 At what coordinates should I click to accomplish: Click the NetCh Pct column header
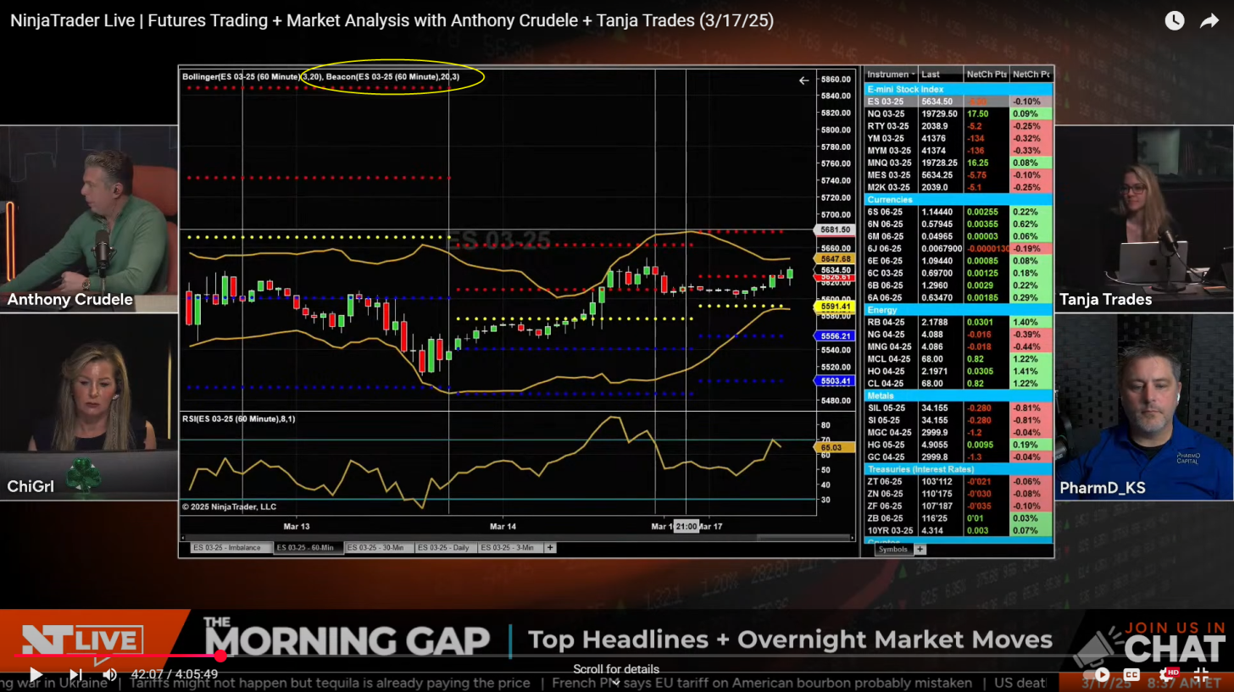point(1031,75)
